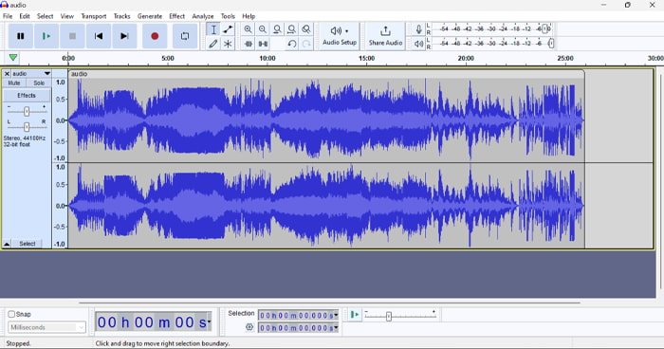Open the Milliseconds snap dropdown
This screenshot has height=349, width=664.
(46, 327)
